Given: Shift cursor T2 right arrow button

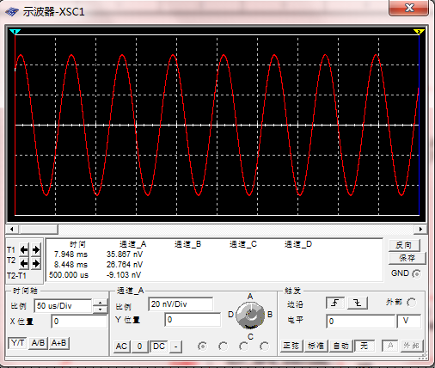Looking at the screenshot, I should (x=36, y=263).
